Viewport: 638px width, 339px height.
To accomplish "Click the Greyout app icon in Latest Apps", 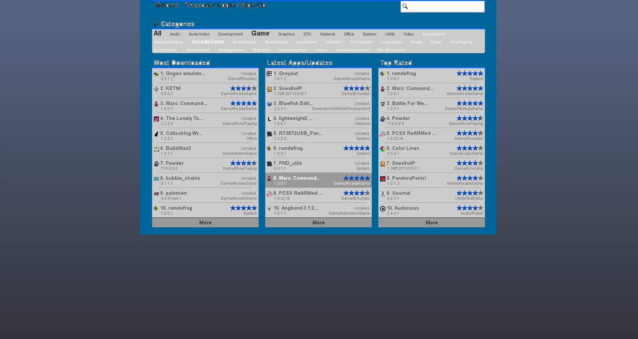I will [269, 74].
